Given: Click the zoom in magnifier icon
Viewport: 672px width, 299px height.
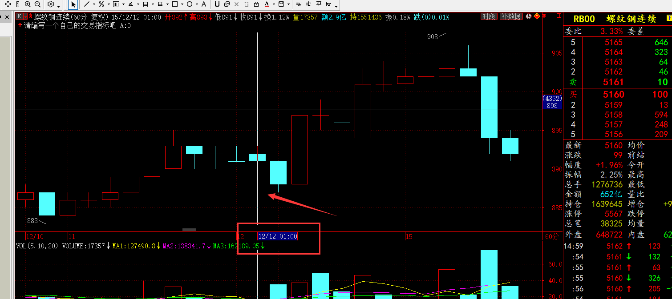Looking at the screenshot, I should (x=28, y=4).
